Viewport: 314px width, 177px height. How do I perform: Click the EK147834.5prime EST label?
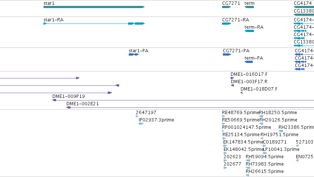point(243,142)
